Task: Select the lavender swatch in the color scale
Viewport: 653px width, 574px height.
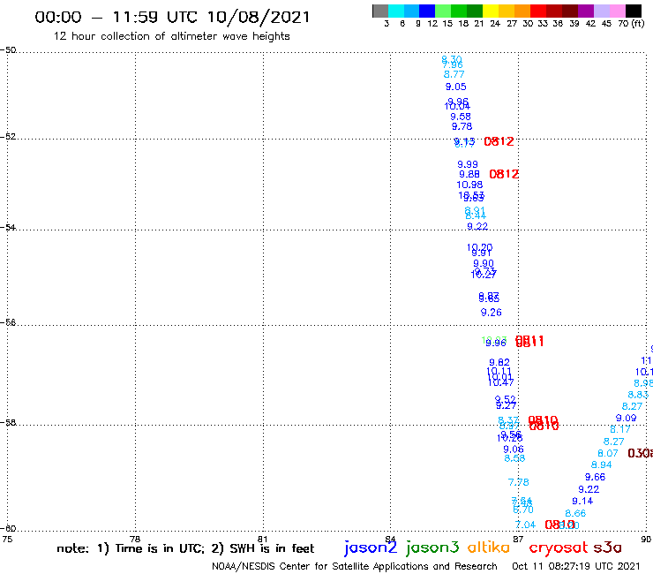Action: tap(601, 11)
